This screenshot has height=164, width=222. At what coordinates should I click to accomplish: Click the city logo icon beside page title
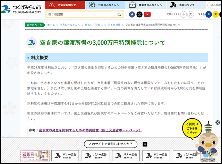(32, 43)
